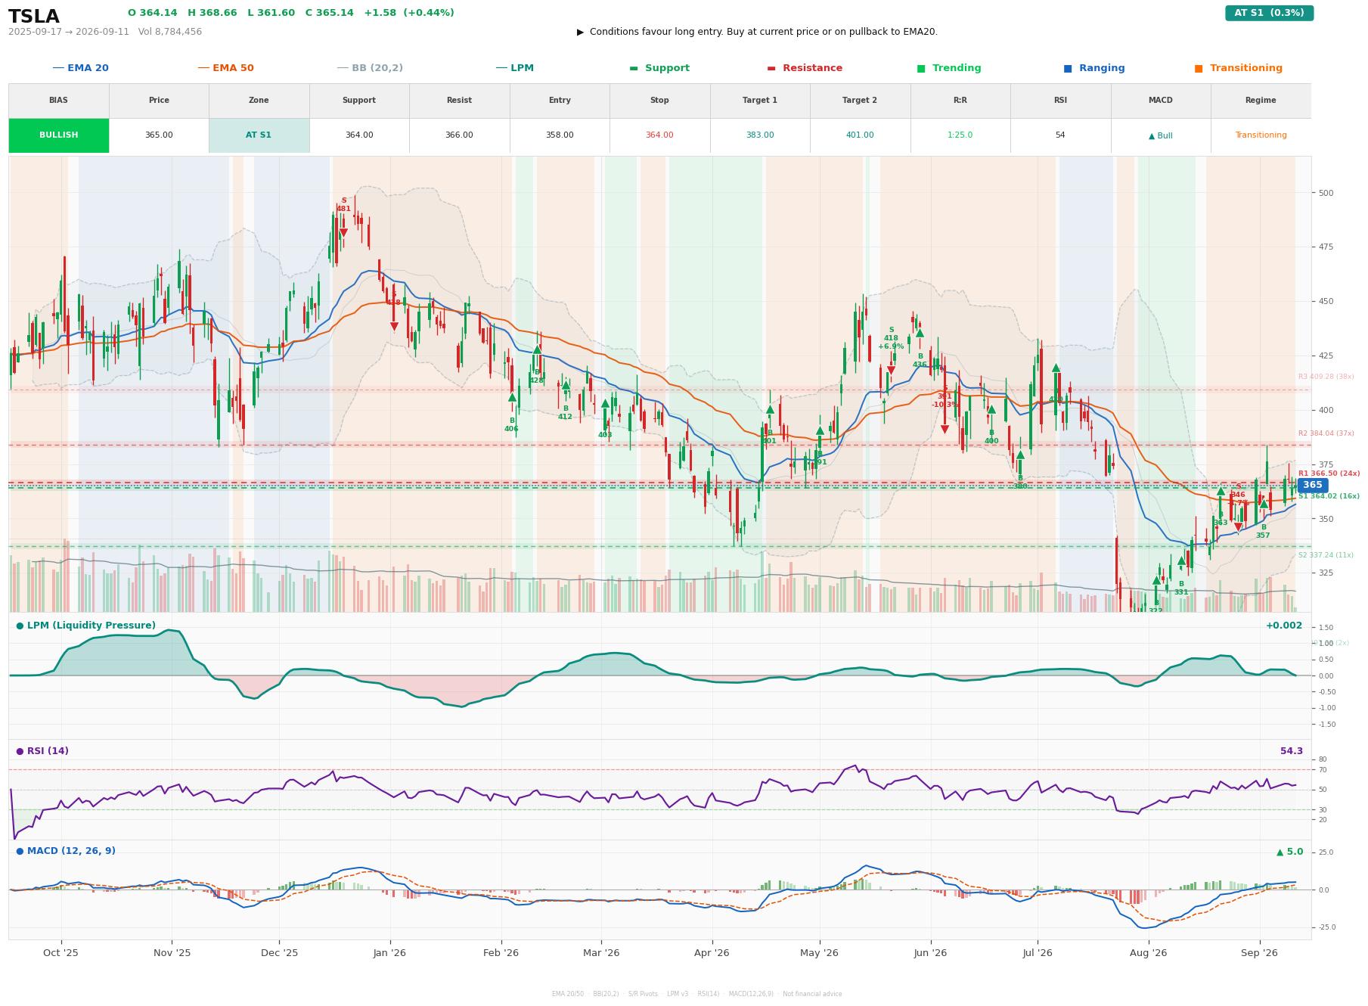
Task: Click the R1 366.50 (24x) level label
Action: click(1329, 474)
